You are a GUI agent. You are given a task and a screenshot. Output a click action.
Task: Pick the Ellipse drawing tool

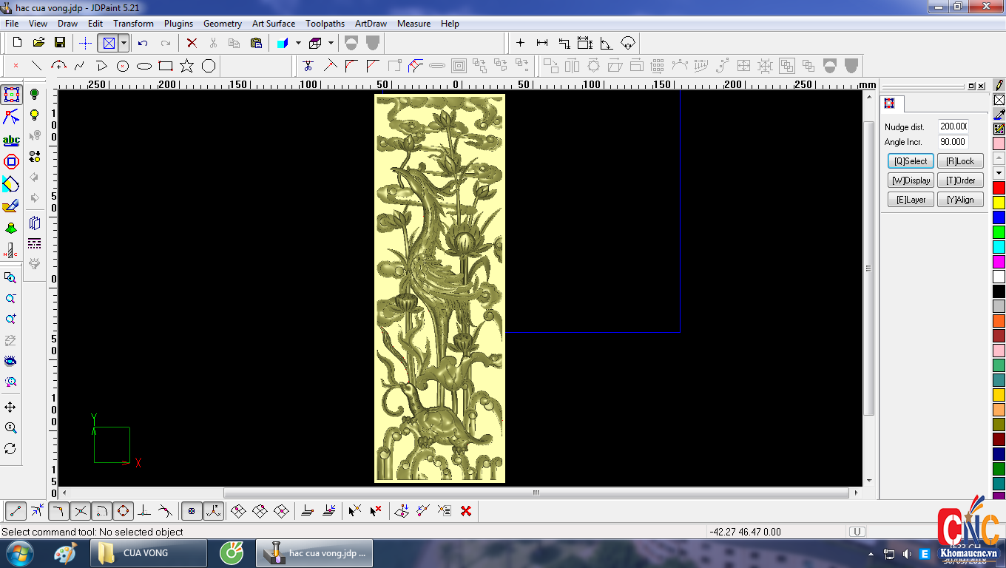point(144,66)
